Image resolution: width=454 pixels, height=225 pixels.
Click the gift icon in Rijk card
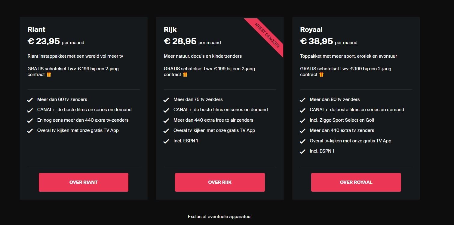tap(185, 74)
